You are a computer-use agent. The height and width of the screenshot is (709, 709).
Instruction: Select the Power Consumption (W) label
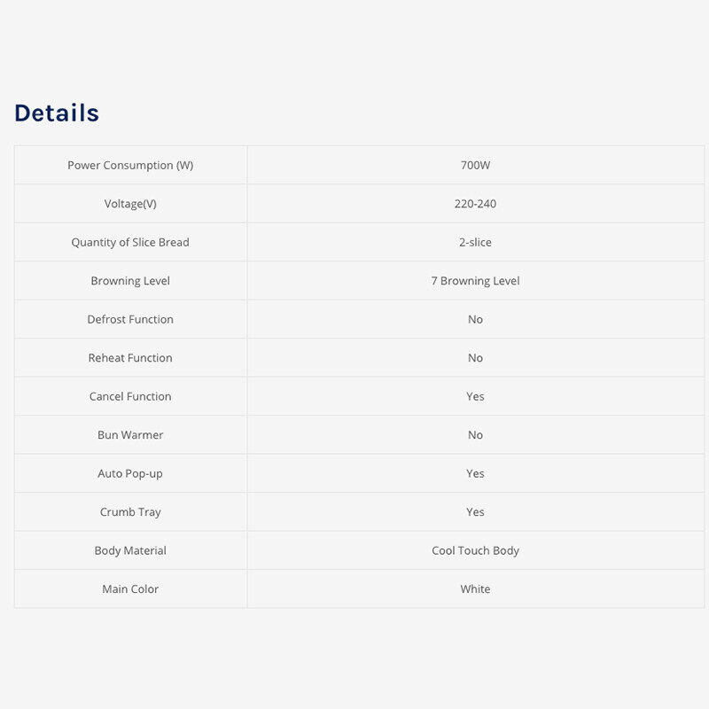[x=130, y=166]
